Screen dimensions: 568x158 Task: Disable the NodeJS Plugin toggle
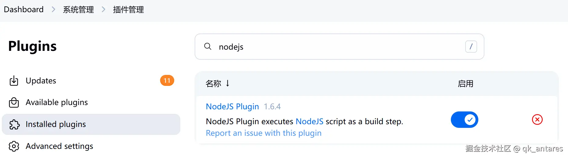pyautogui.click(x=464, y=120)
